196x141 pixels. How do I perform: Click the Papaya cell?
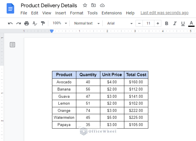coord(64,125)
